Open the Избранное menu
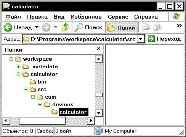186x137 pixels. click(x=86, y=17)
